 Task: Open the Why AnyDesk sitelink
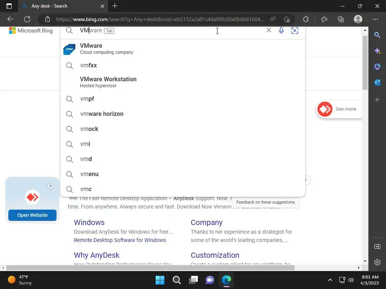coord(96,255)
